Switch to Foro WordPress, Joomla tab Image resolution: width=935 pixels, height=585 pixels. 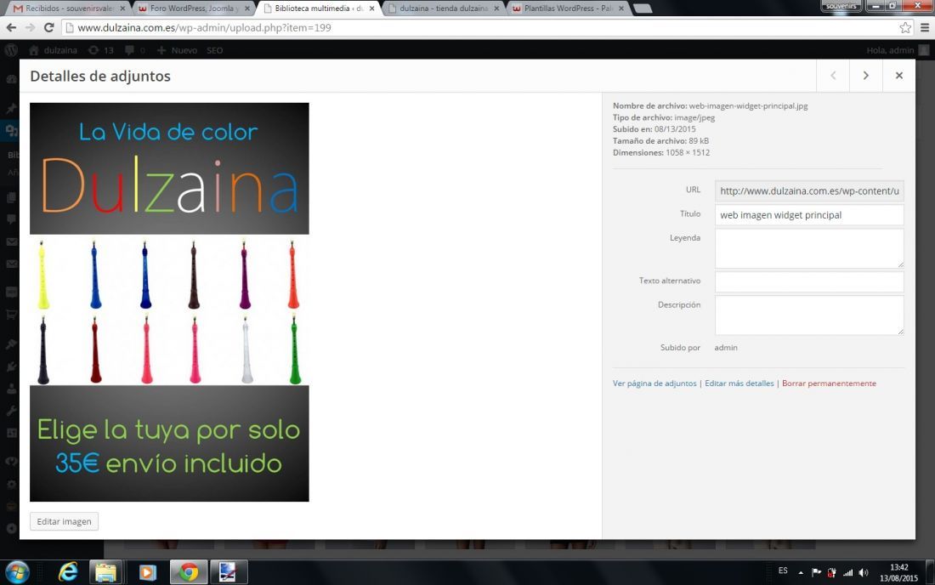(193, 9)
